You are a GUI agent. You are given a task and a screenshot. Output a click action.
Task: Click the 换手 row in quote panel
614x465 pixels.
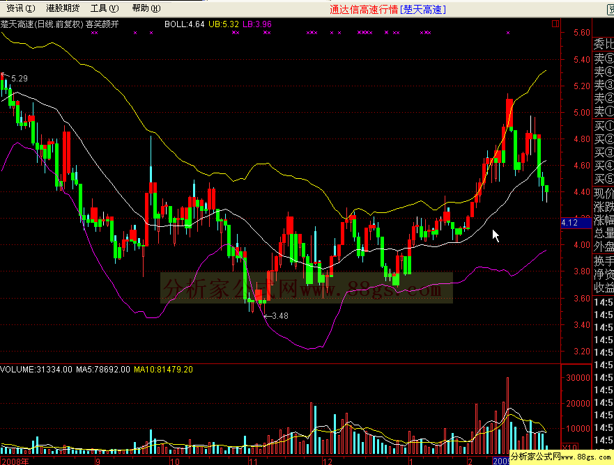coord(604,261)
